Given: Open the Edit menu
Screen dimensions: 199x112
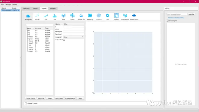Looking at the screenshot, I should point(2,4).
